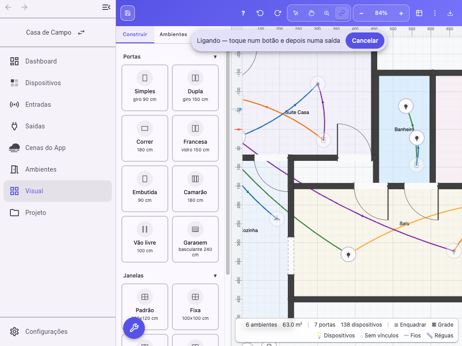Open Dashboard in the sidebar
This screenshot has width=462, height=346.
pyautogui.click(x=58, y=61)
